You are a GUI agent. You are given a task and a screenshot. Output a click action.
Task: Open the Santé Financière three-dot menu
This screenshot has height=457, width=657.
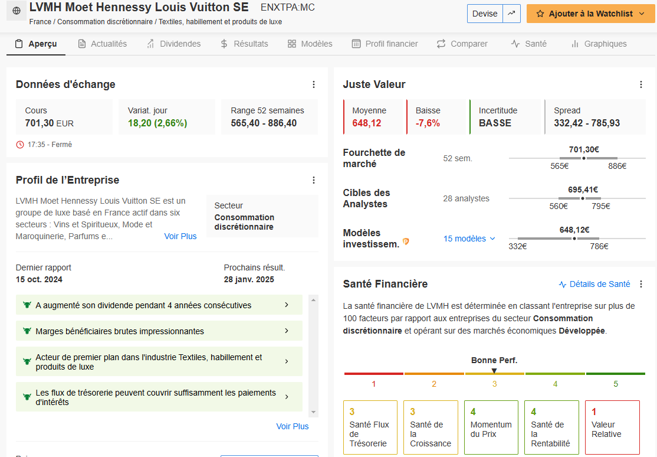point(640,284)
